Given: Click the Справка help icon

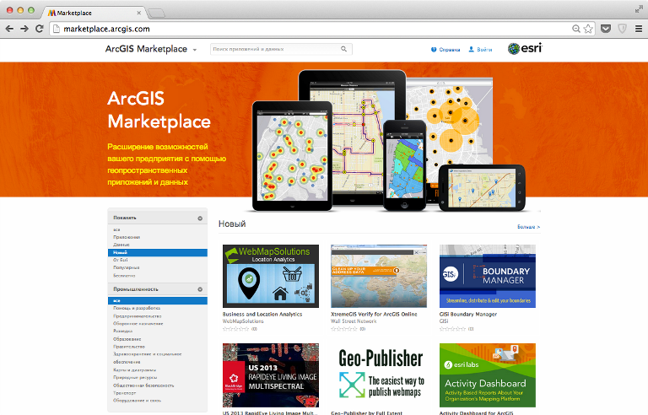Looking at the screenshot, I should click(434, 50).
